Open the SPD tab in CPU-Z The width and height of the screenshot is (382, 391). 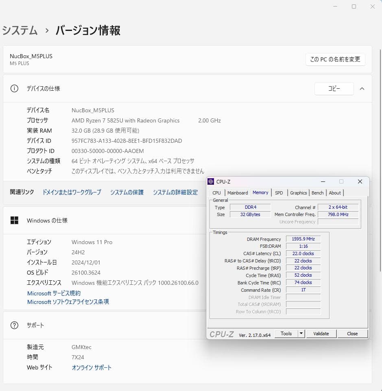279,192
